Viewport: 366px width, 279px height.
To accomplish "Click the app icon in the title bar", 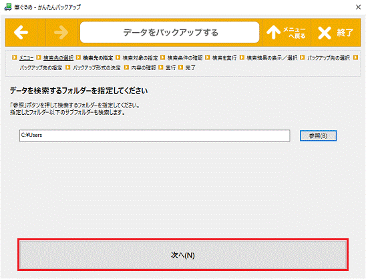I will tap(8, 7).
